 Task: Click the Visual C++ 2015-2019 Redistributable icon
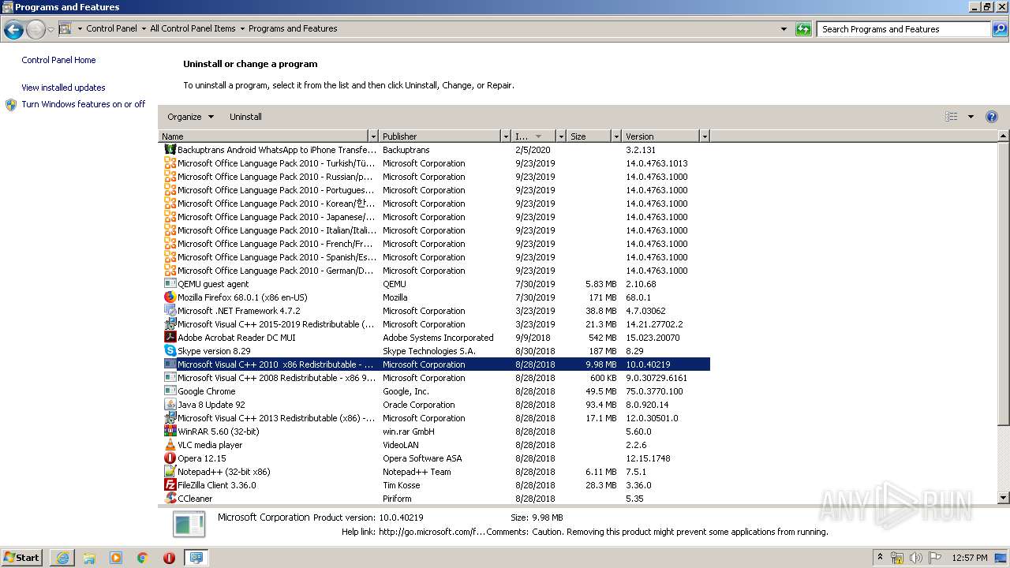point(170,324)
